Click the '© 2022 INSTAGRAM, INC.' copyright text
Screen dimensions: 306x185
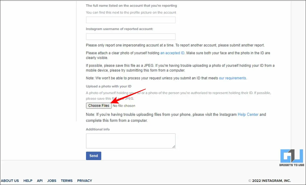[x=270, y=181]
